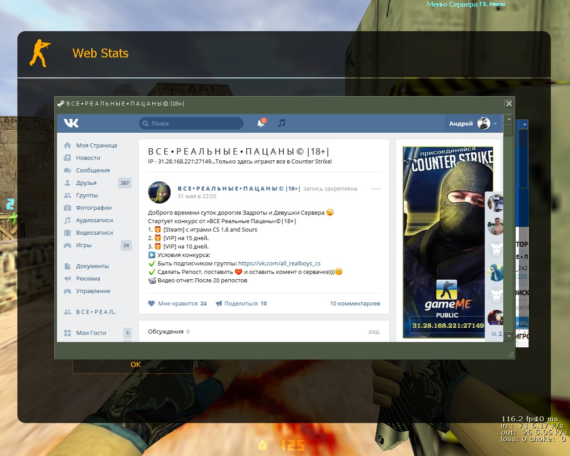Viewport: 570px width, 456px height.
Task: Click the share megaphone icon under the post
Action: click(x=219, y=303)
